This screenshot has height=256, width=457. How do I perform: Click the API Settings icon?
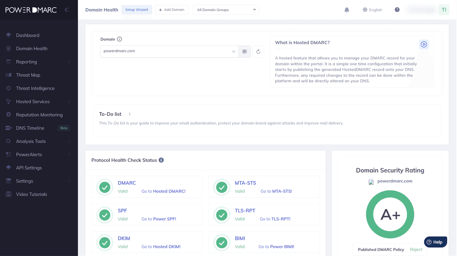click(9, 168)
